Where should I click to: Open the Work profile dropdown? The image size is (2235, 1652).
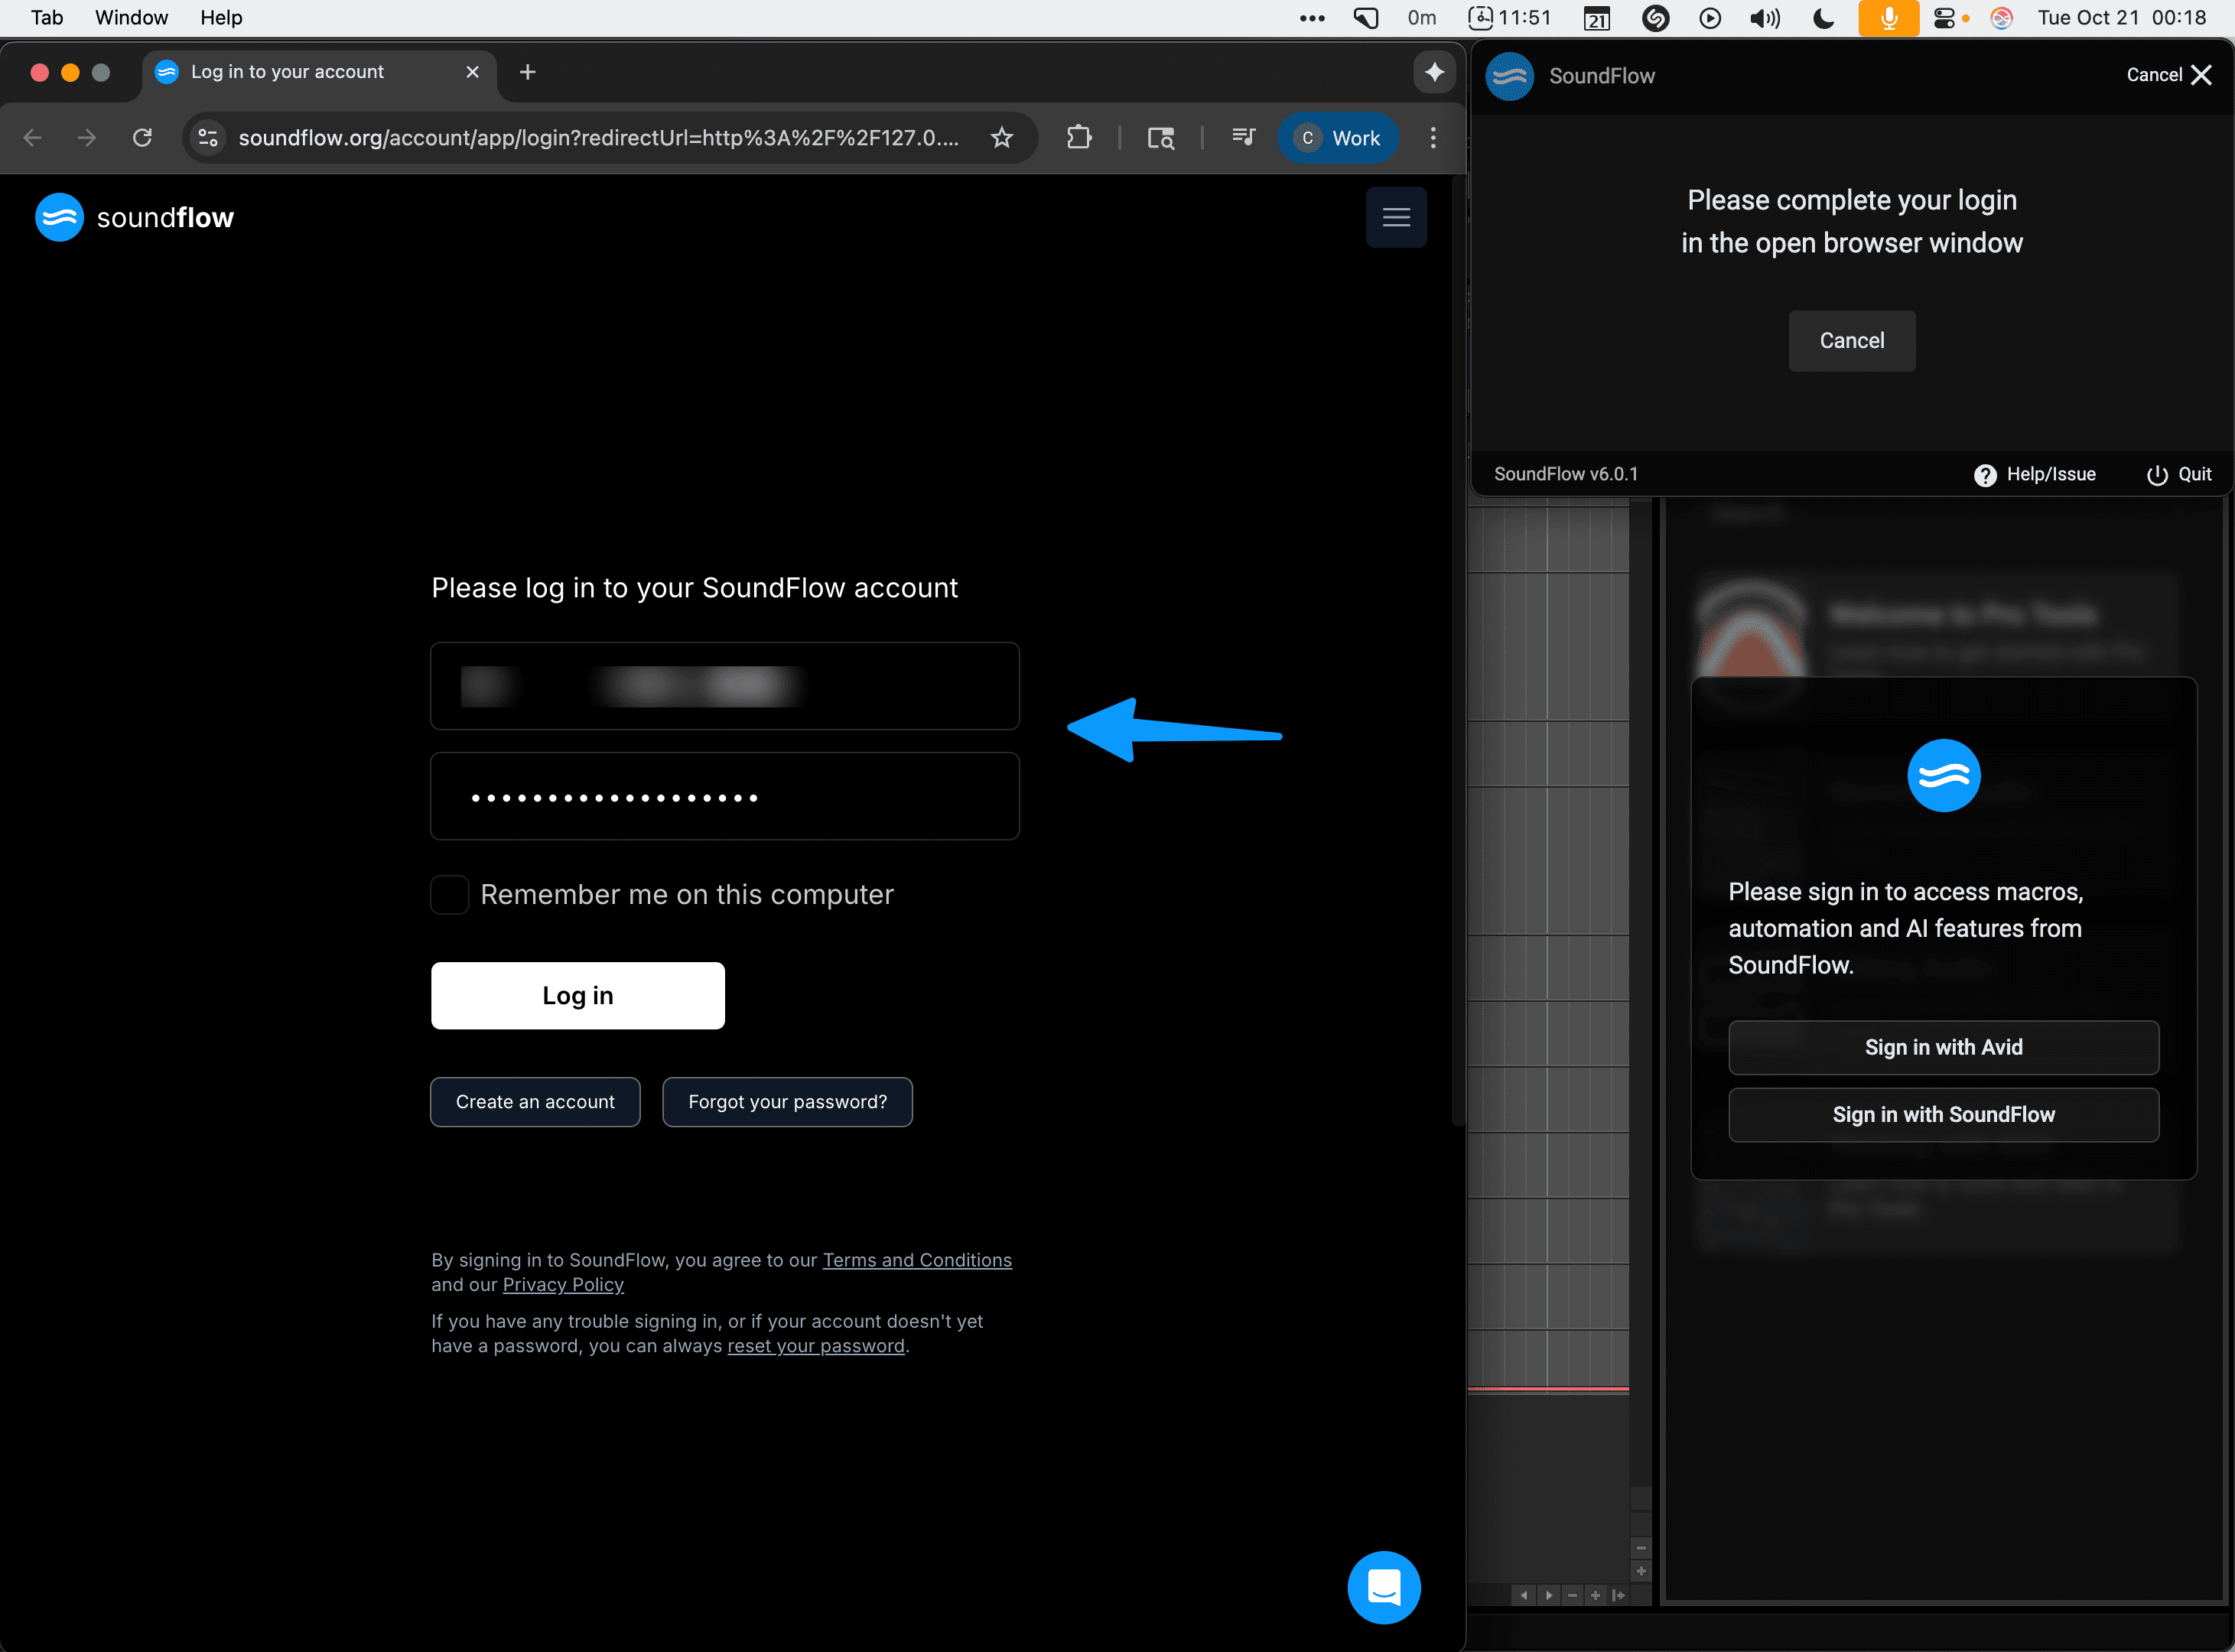click(1337, 138)
